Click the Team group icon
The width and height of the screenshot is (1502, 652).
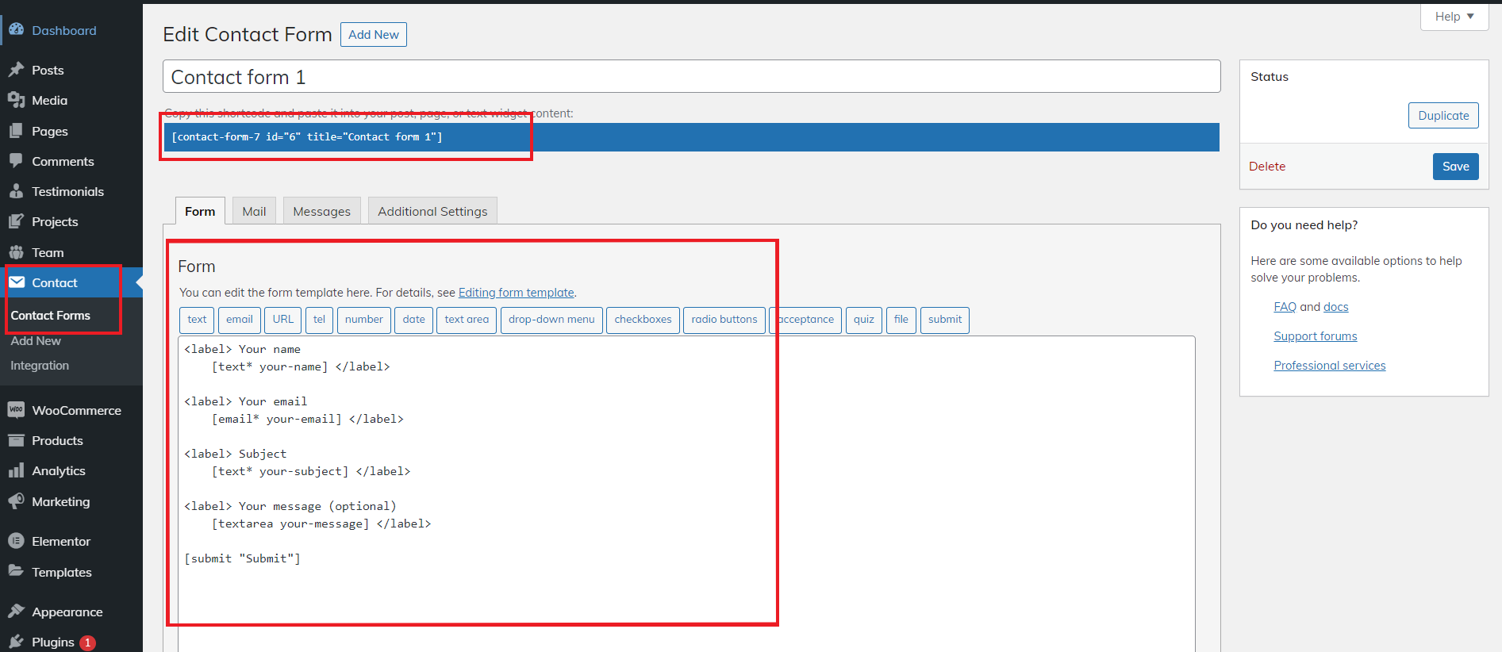(x=16, y=252)
